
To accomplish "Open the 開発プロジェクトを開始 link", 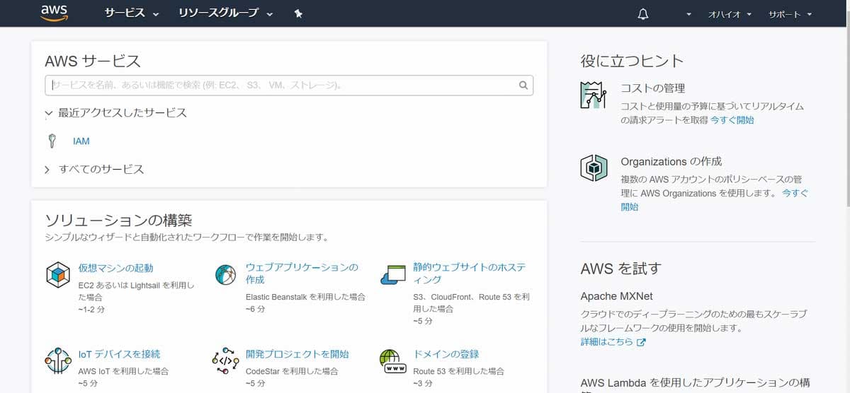I will [297, 354].
